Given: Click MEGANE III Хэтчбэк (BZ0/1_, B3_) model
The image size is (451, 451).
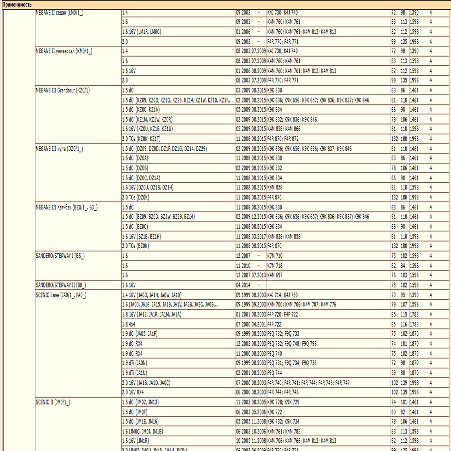Looking at the screenshot, I should [x=67, y=207].
